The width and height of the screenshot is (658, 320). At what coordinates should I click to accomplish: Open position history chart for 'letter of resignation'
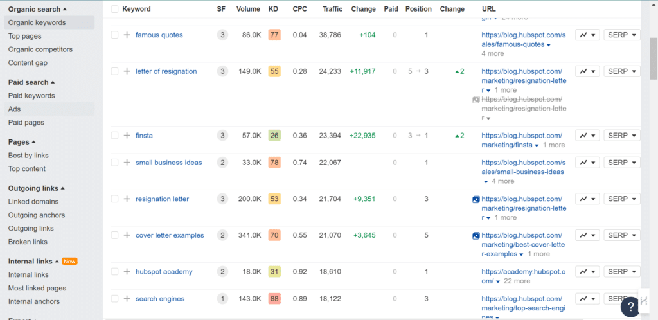pyautogui.click(x=587, y=72)
